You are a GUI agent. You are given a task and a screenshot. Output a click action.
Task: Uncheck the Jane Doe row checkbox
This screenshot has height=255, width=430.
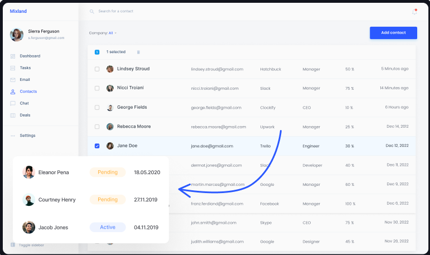(97, 146)
